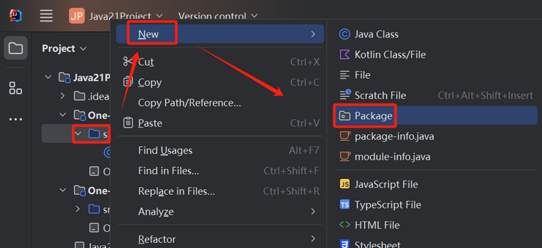The image size is (542, 248).
Task: Click the .idea folder icon
Action: 80,96
